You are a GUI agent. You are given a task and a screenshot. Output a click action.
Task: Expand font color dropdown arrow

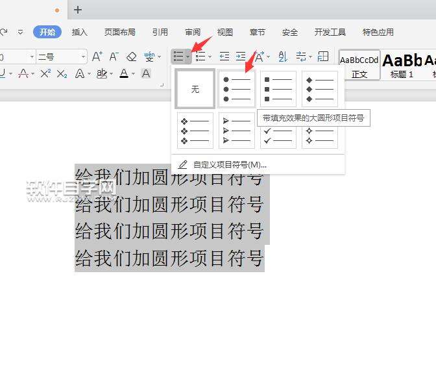pos(133,74)
